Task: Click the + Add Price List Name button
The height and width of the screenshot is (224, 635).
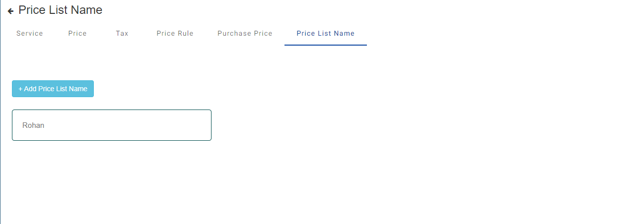Action: [x=53, y=89]
